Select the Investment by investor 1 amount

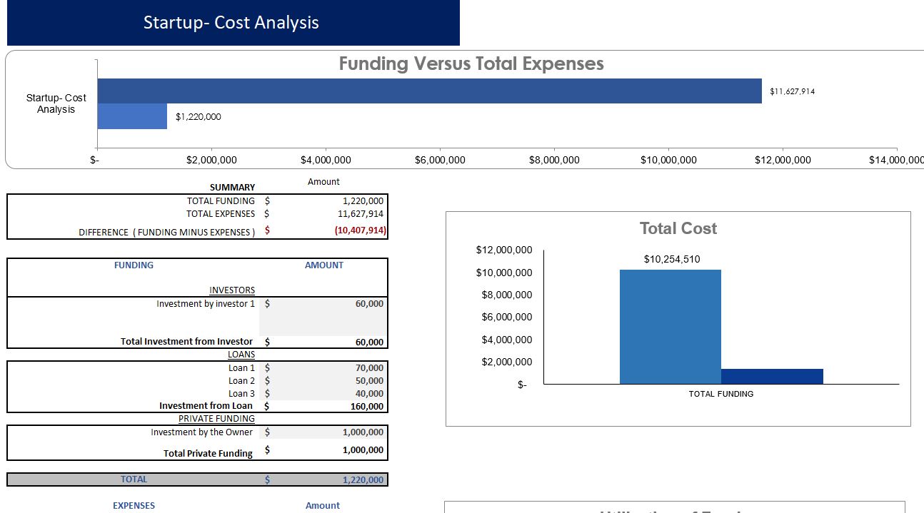tap(343, 303)
